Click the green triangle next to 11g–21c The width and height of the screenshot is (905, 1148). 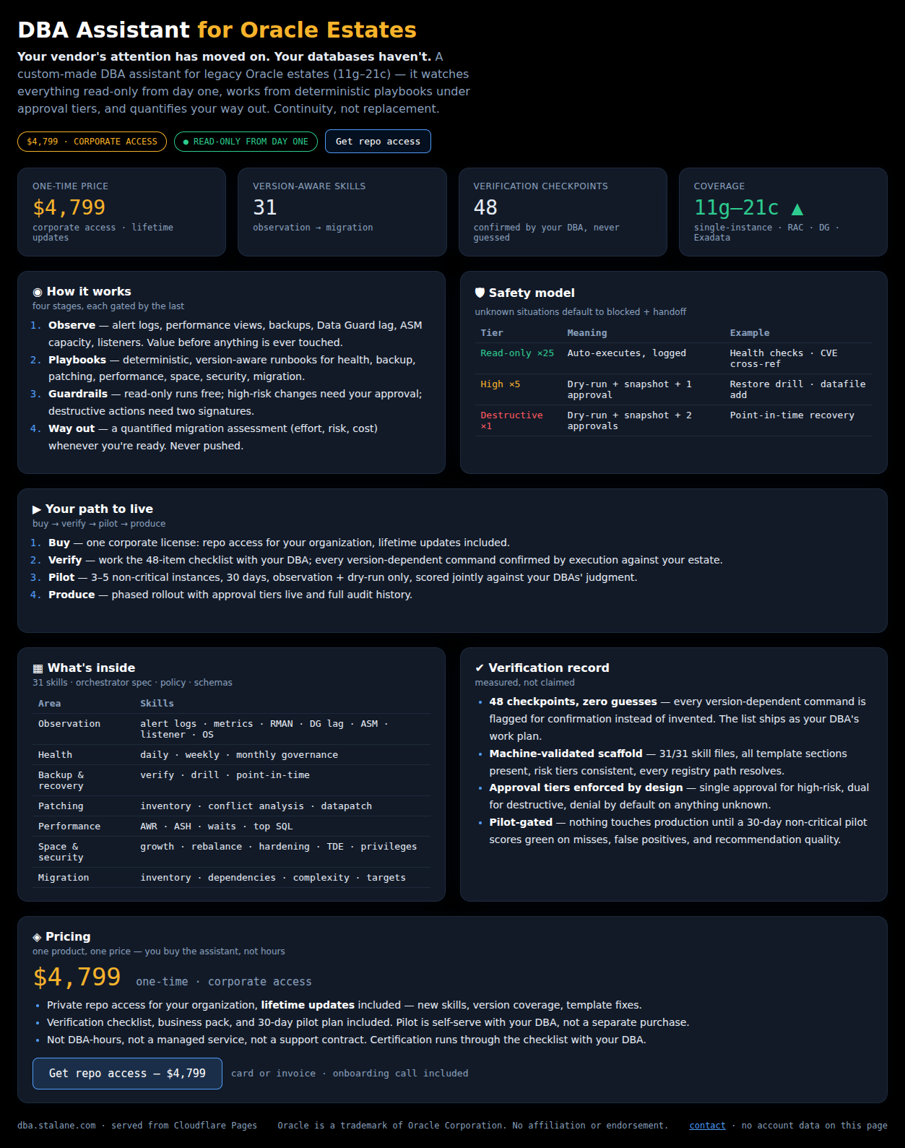[x=797, y=210]
